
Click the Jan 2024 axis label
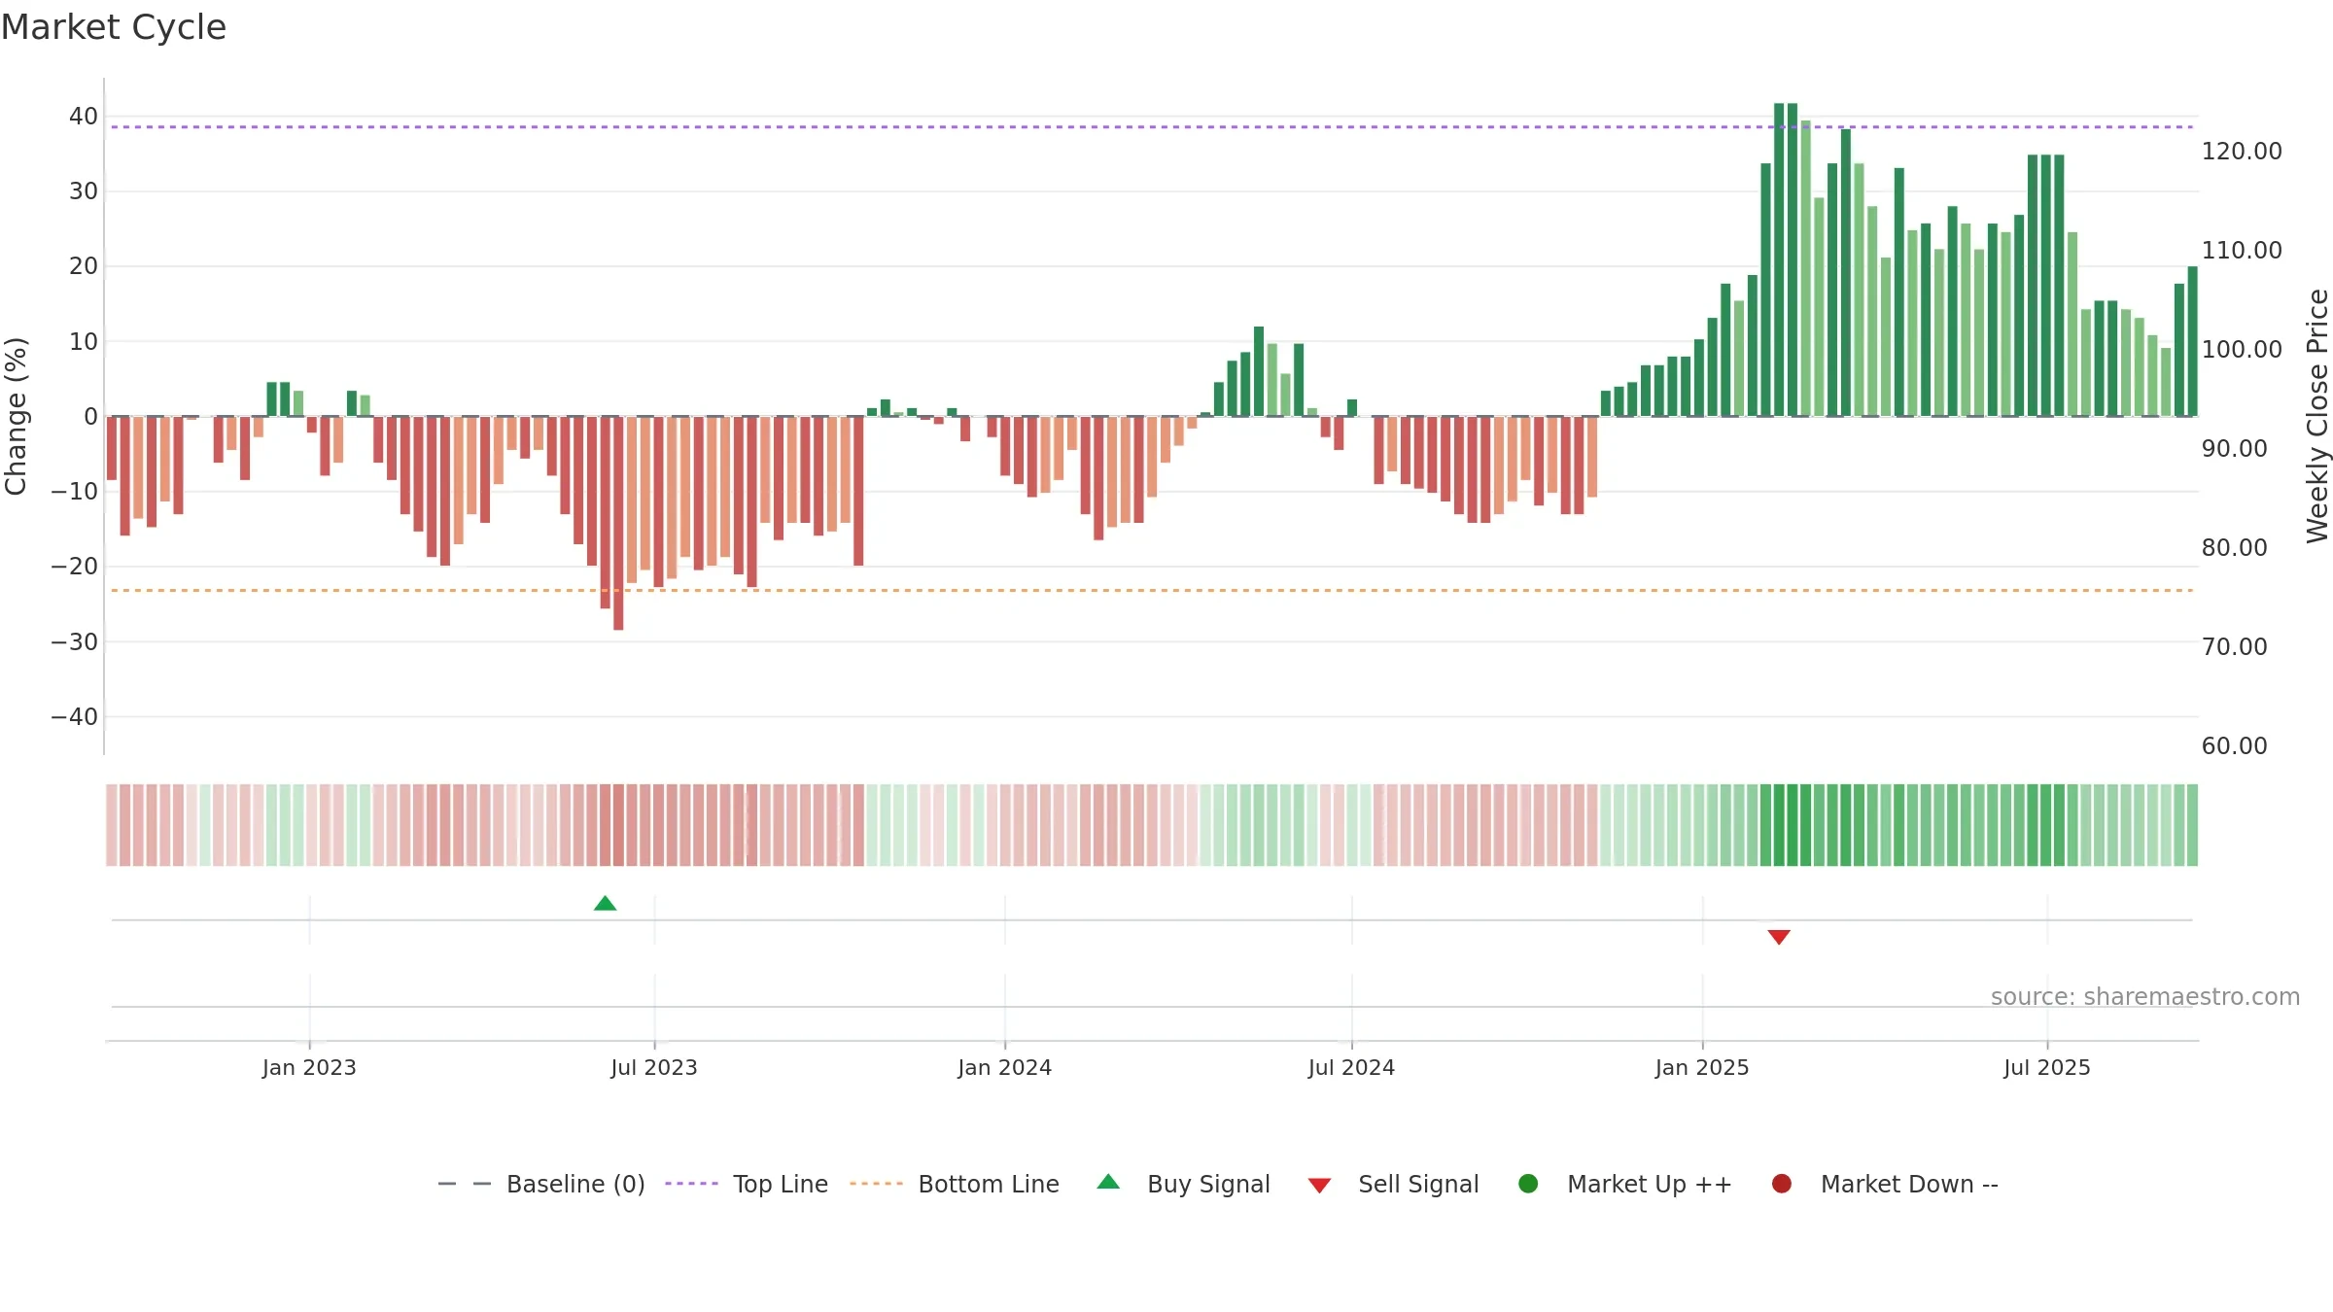pos(1004,1067)
